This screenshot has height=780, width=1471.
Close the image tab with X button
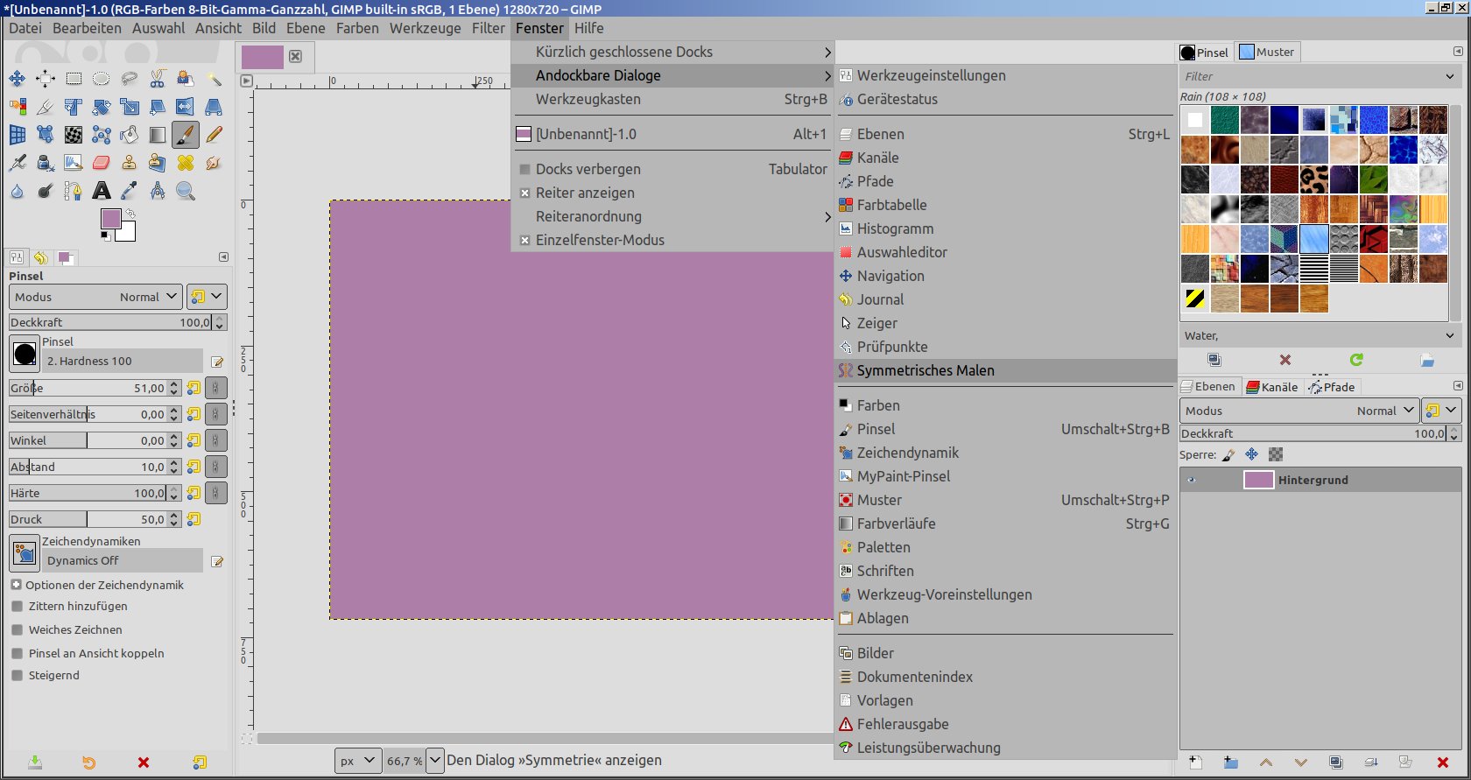tap(296, 56)
